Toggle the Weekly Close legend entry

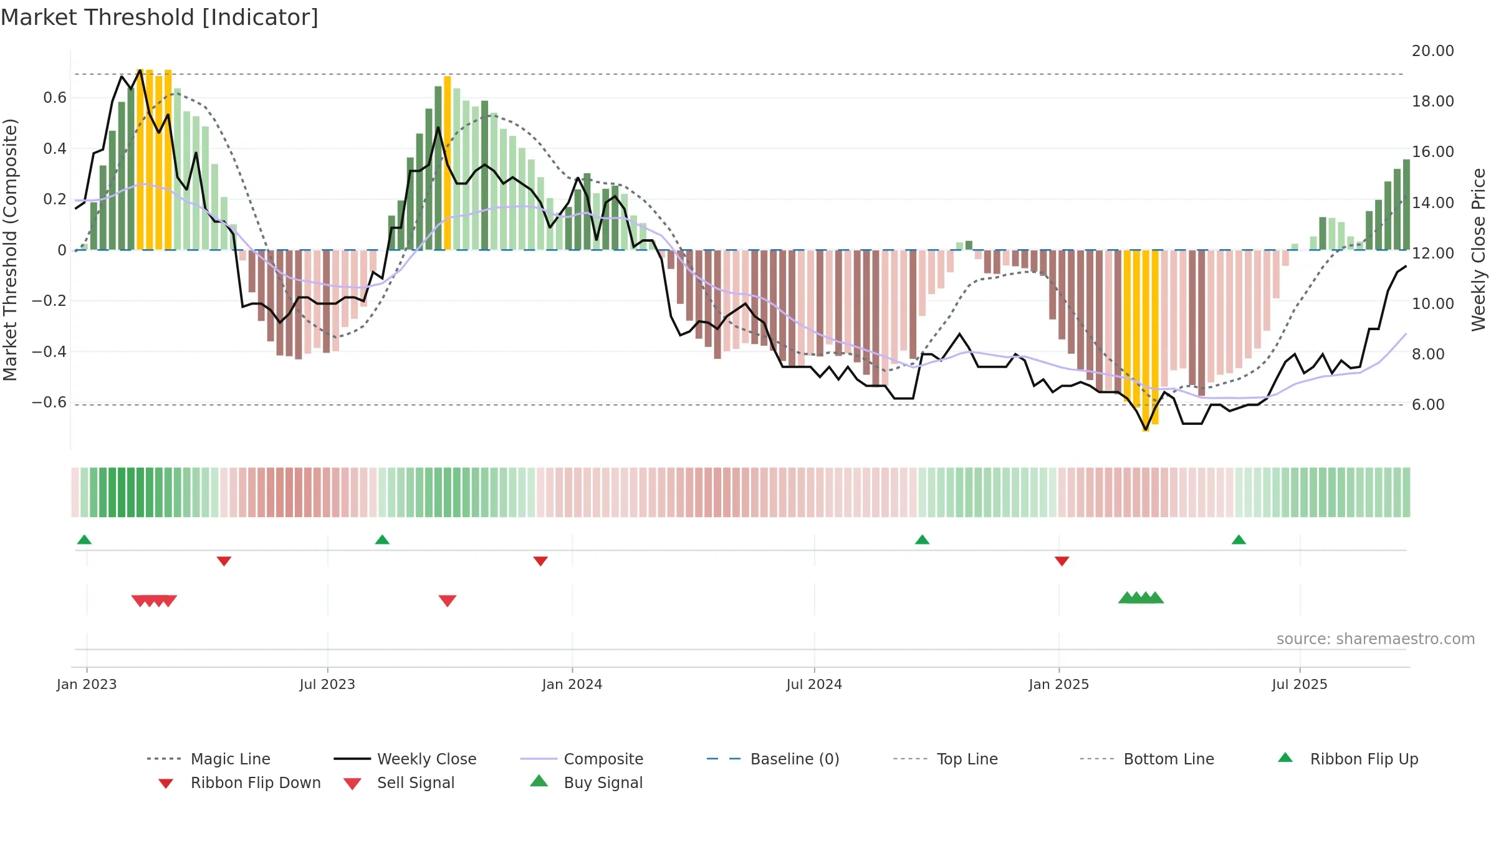(405, 759)
